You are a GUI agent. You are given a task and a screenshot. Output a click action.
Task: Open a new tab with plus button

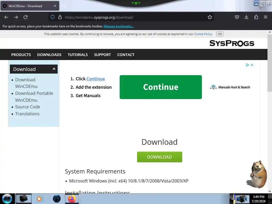[x=65, y=6]
